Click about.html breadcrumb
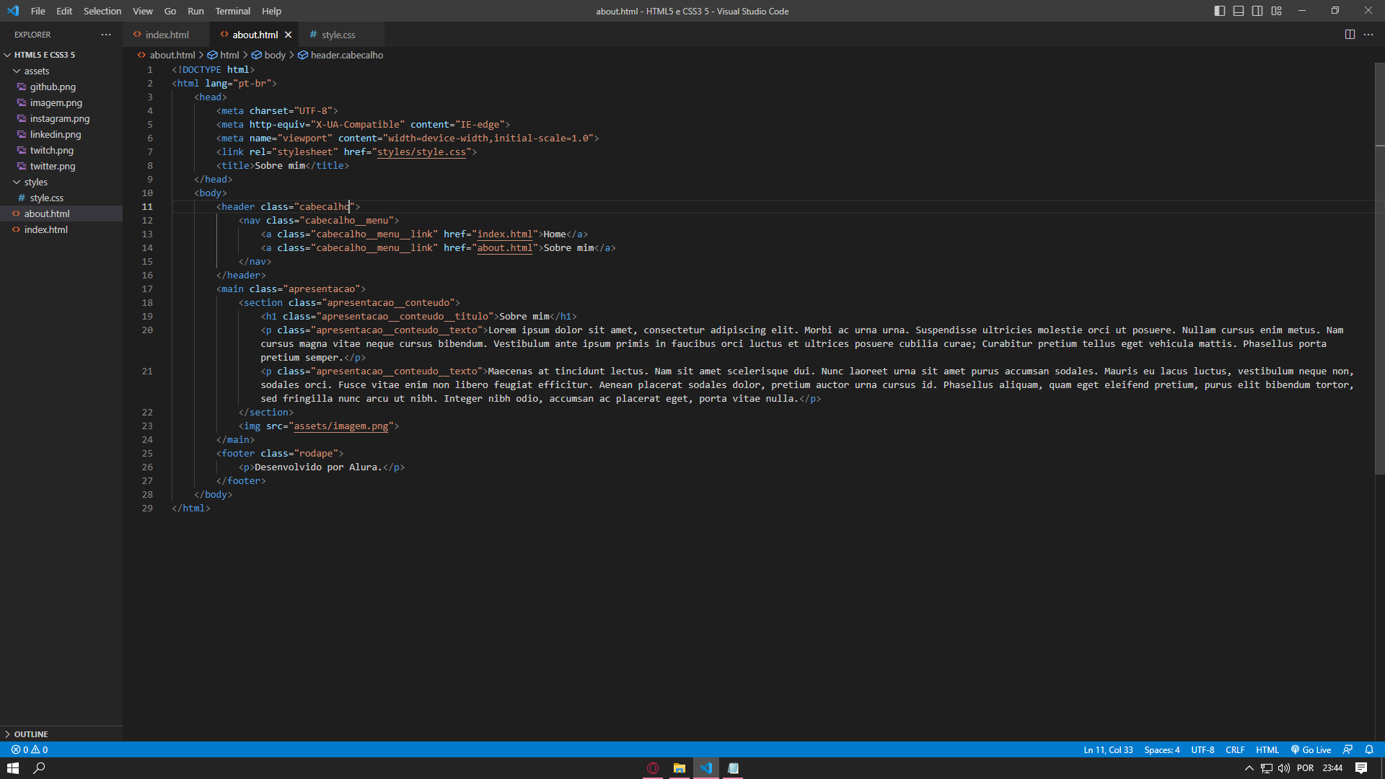The width and height of the screenshot is (1385, 779). (167, 55)
